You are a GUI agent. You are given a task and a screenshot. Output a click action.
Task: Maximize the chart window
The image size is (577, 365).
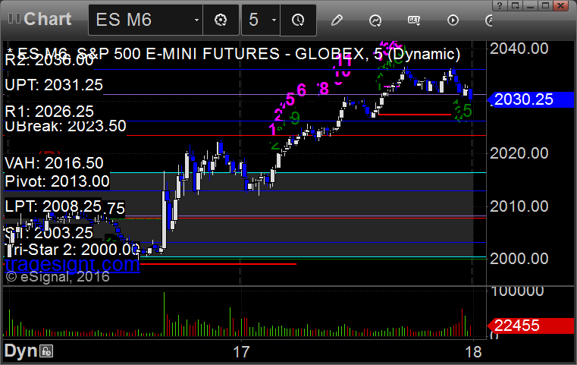click(x=546, y=5)
